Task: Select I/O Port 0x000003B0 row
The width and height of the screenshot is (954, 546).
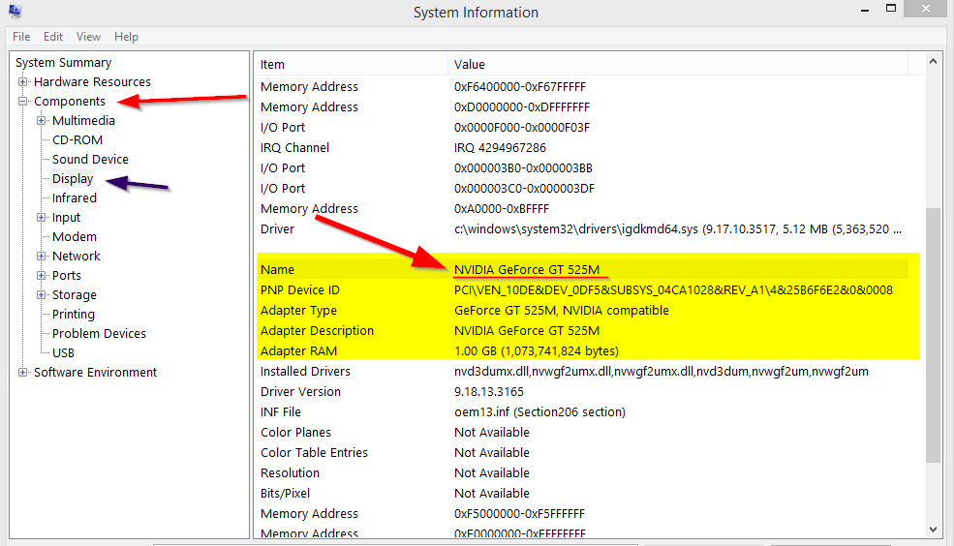Action: tap(583, 168)
